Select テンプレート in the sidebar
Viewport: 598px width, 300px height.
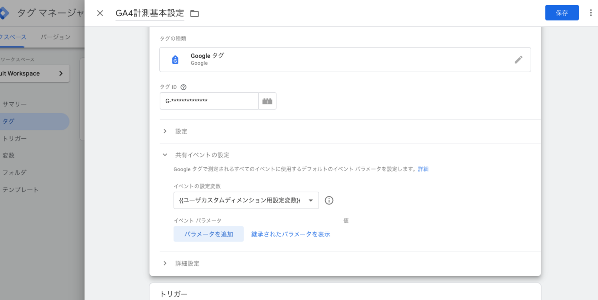click(x=21, y=190)
